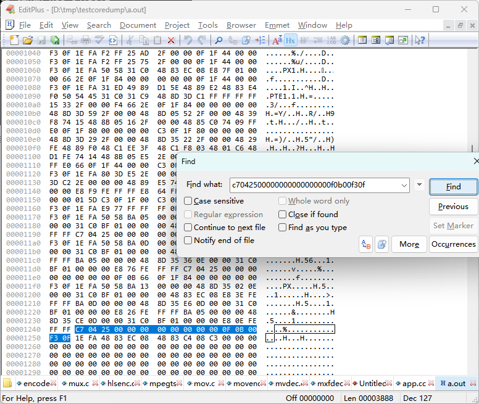Click the Save All icon
479x404 pixels.
pyautogui.click(x=55, y=40)
